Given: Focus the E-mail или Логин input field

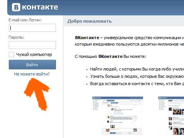Looking at the screenshot, I should [x=32, y=28].
